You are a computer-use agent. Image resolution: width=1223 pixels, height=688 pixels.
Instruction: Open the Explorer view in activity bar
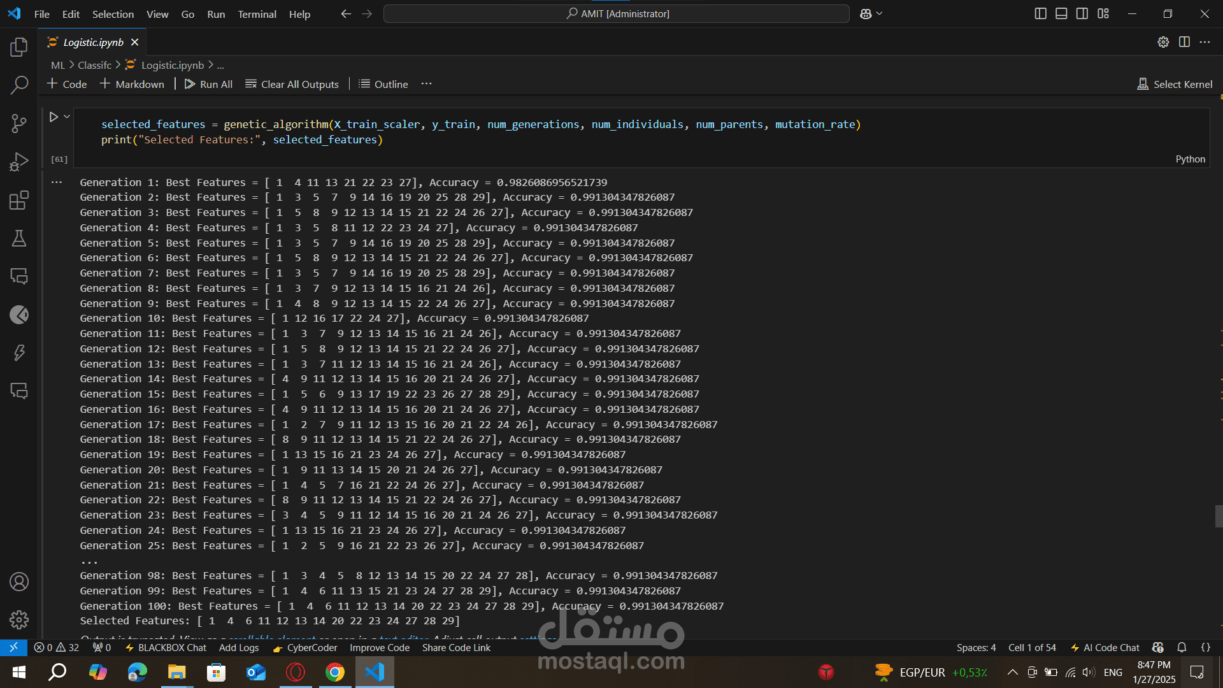(19, 47)
